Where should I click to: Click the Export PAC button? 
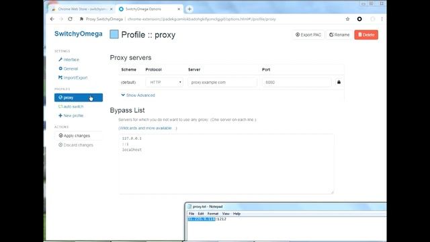(x=308, y=35)
